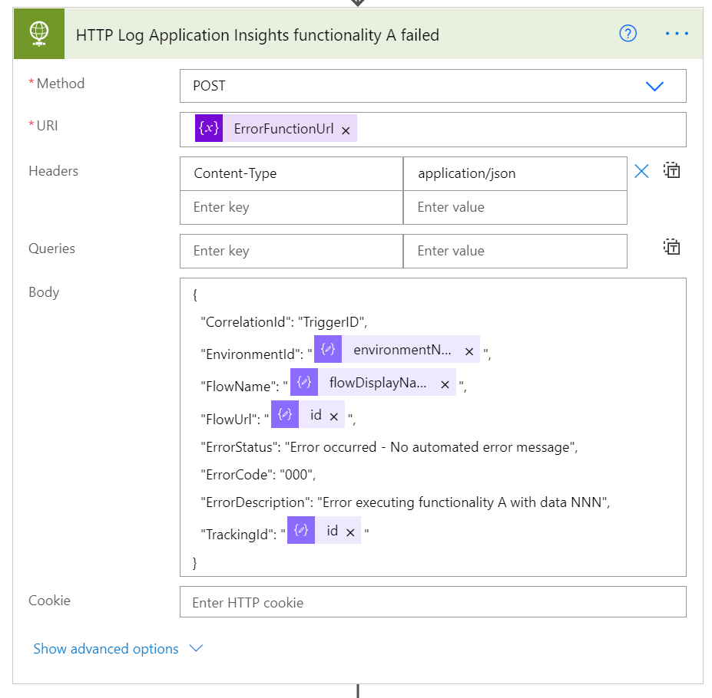This screenshot has height=698, width=712.
Task: Click the empty header Enter key field
Action: click(x=291, y=207)
